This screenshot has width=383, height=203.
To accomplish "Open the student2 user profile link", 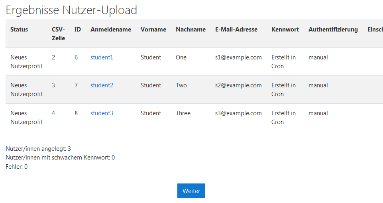I will tap(102, 85).
